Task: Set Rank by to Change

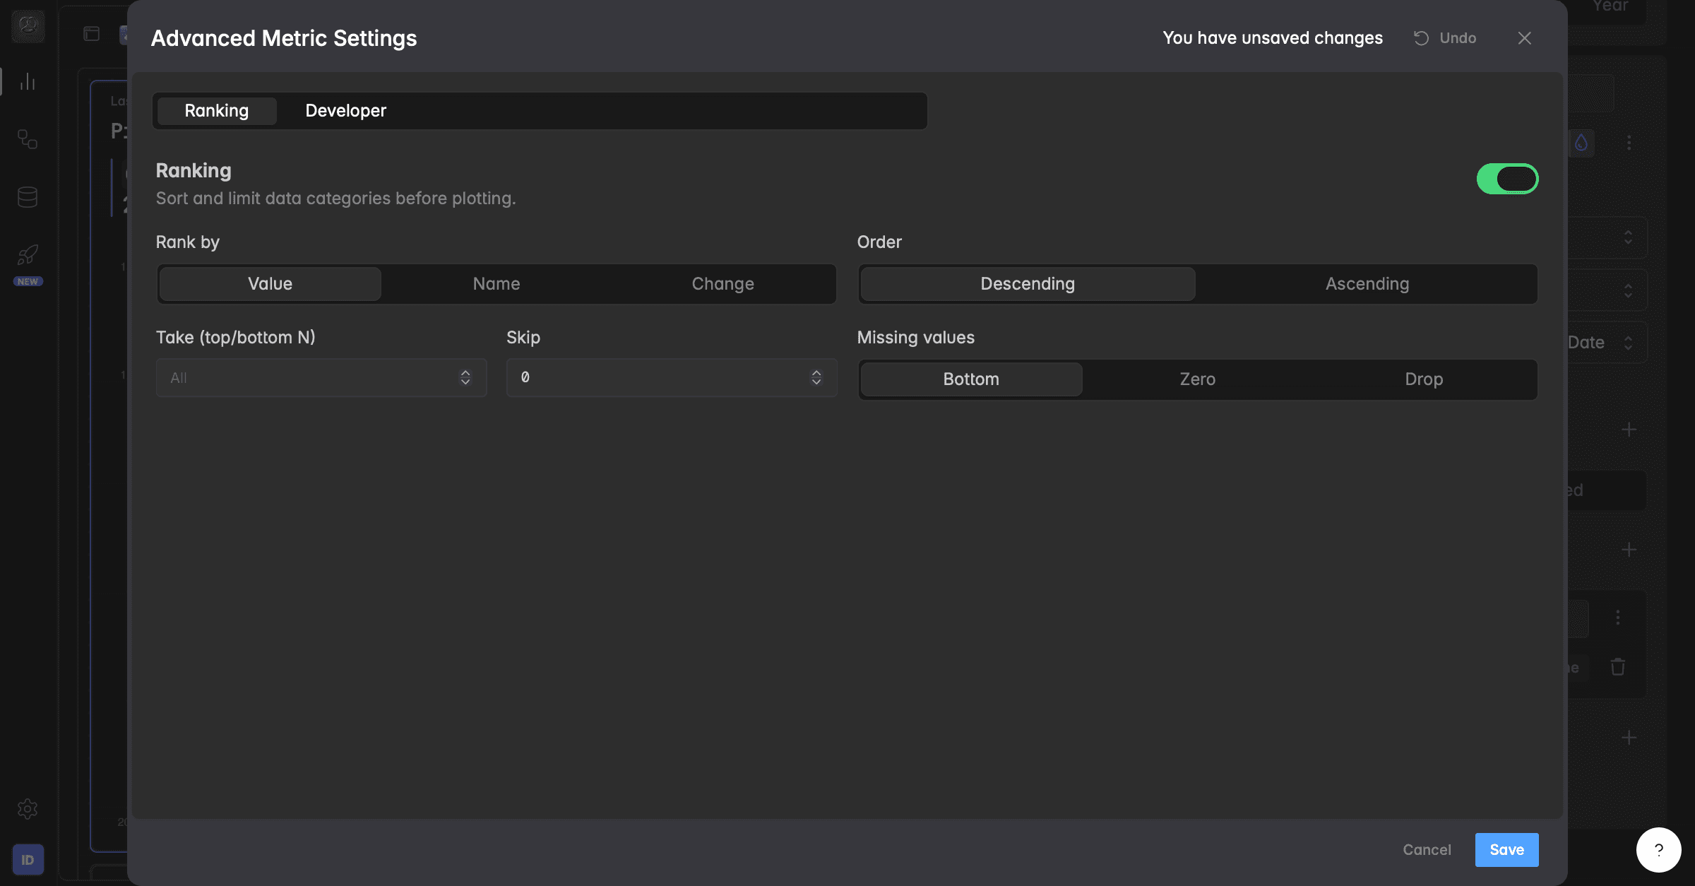Action: point(722,284)
